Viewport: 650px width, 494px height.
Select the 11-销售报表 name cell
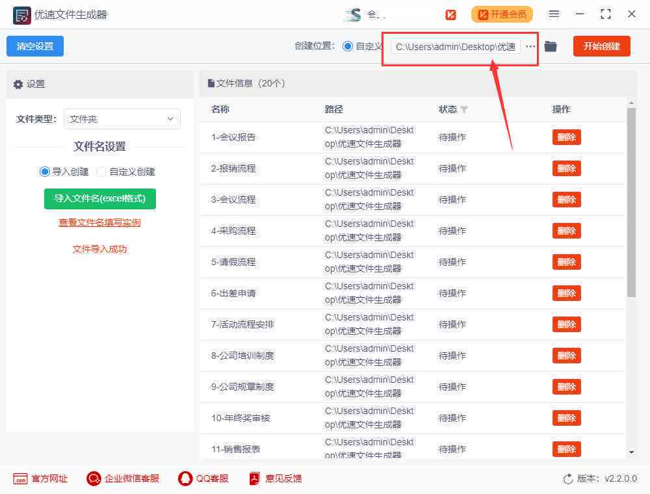coord(236,449)
